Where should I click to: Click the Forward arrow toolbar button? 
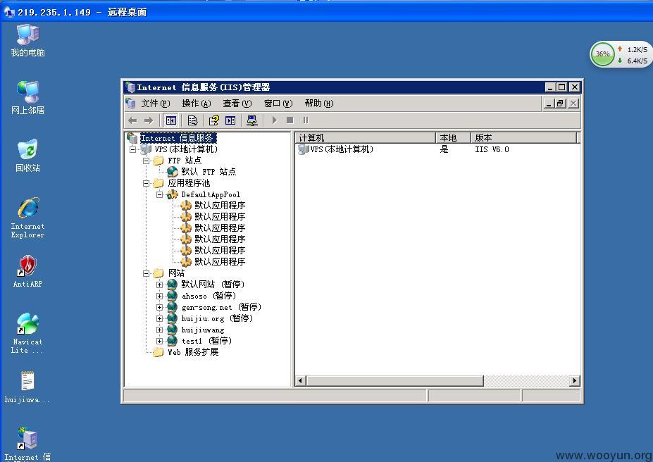point(148,120)
